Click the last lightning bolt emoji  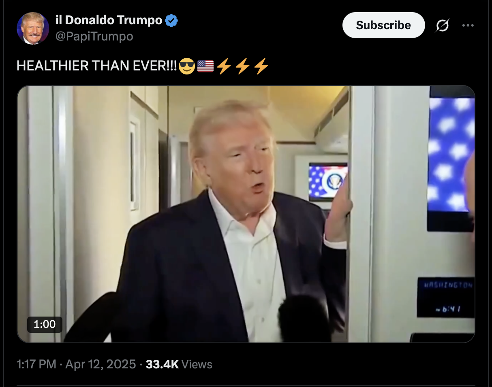point(261,66)
